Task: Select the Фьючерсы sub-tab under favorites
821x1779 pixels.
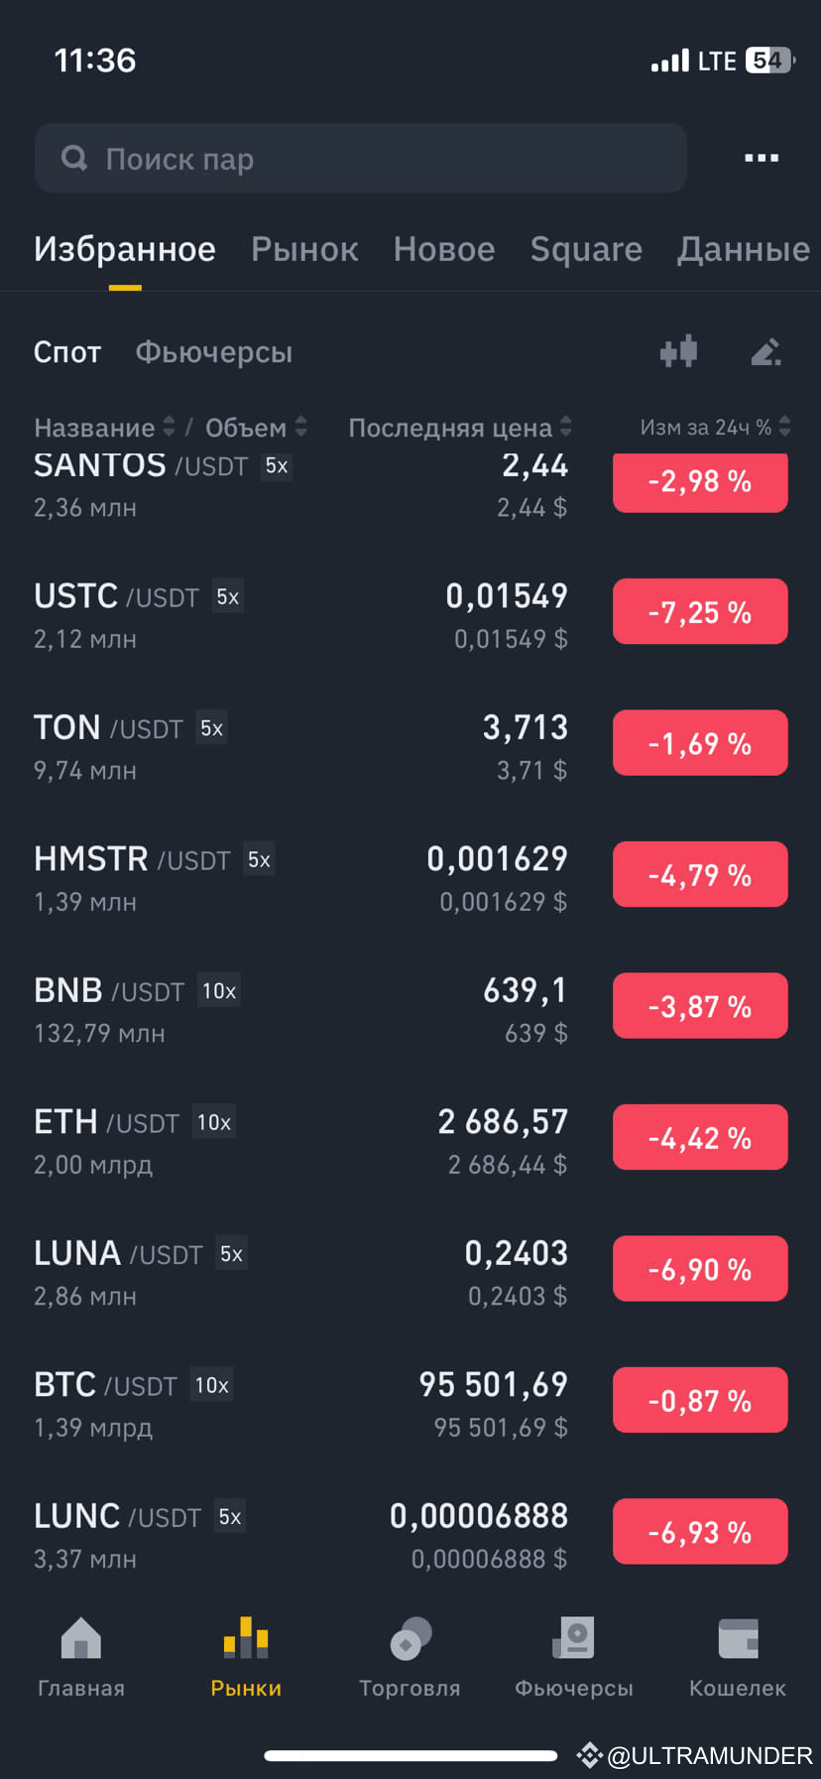Action: [x=214, y=352]
